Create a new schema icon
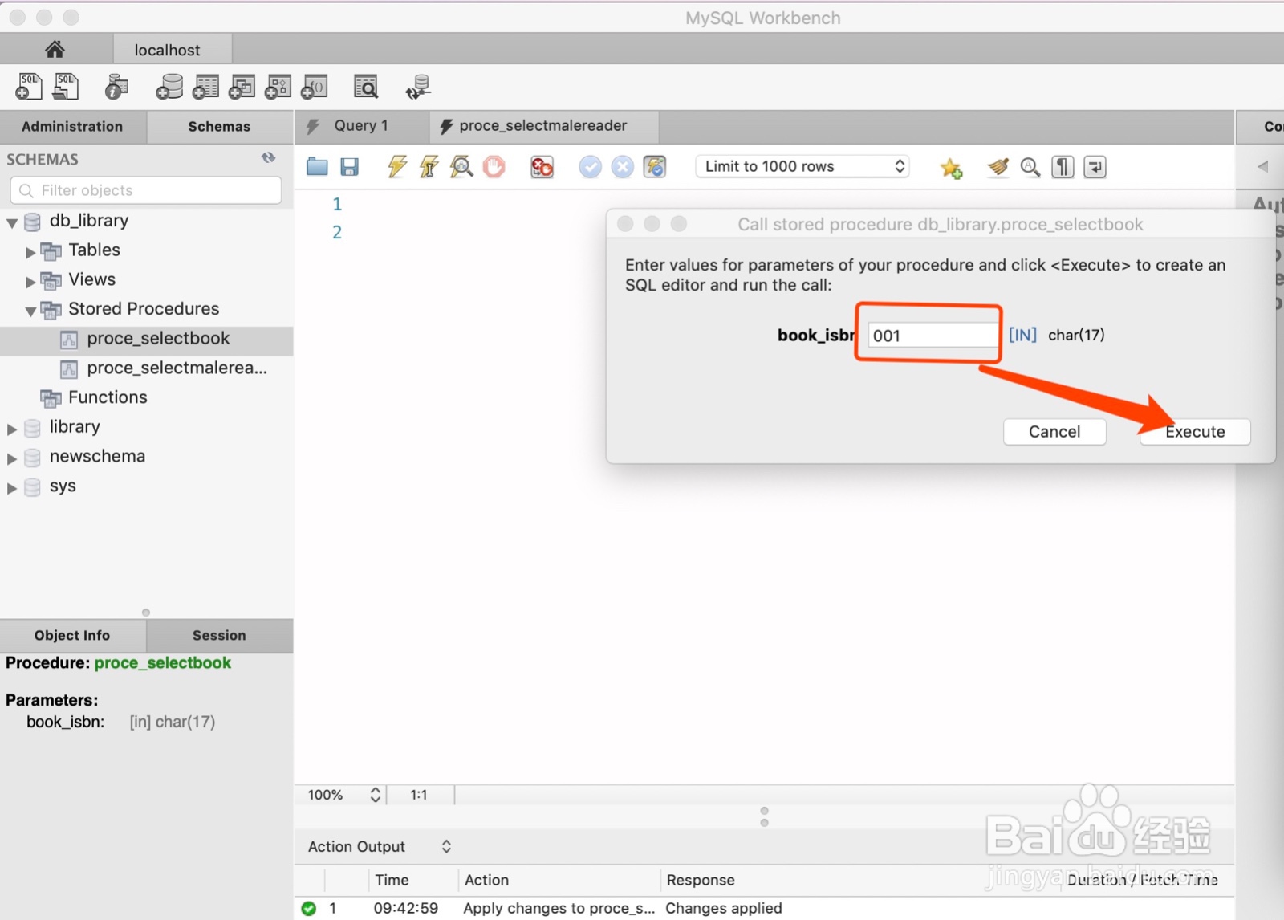 pyautogui.click(x=169, y=86)
